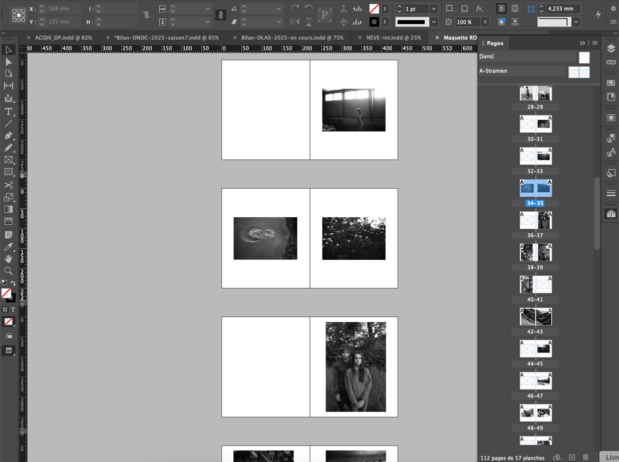The height and width of the screenshot is (462, 619).
Task: Open the shear angle dropdown
Action: click(x=279, y=22)
